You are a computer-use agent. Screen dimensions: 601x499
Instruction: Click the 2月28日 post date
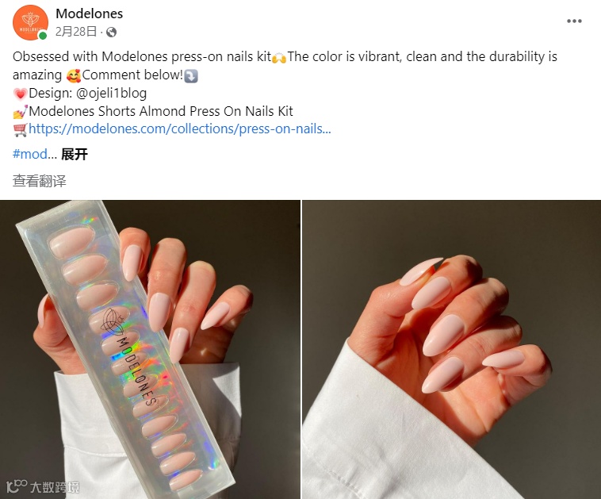(76, 32)
